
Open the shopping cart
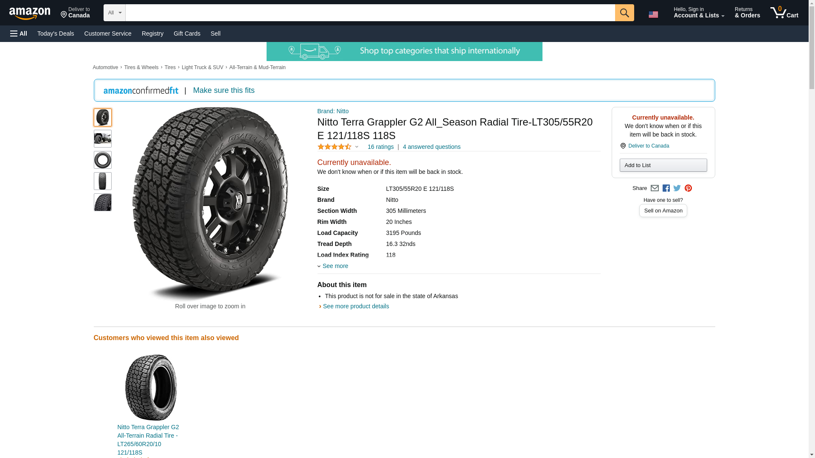coord(784,13)
